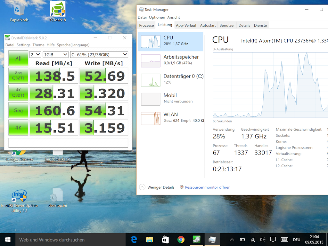Open the Settings menu in CrystalDiskMark
Viewport: 328px width, 246px height.
coord(23,45)
